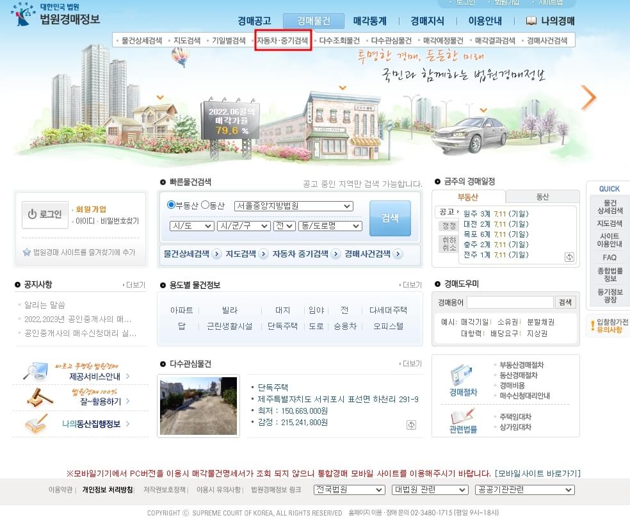Select the 부동산 radio button
Image resolution: width=630 pixels, height=520 pixels.
pyautogui.click(x=171, y=205)
